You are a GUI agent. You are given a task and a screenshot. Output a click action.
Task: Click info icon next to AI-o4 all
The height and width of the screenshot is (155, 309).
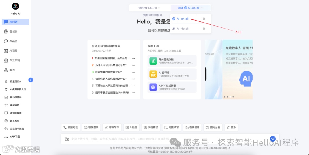click(204, 19)
